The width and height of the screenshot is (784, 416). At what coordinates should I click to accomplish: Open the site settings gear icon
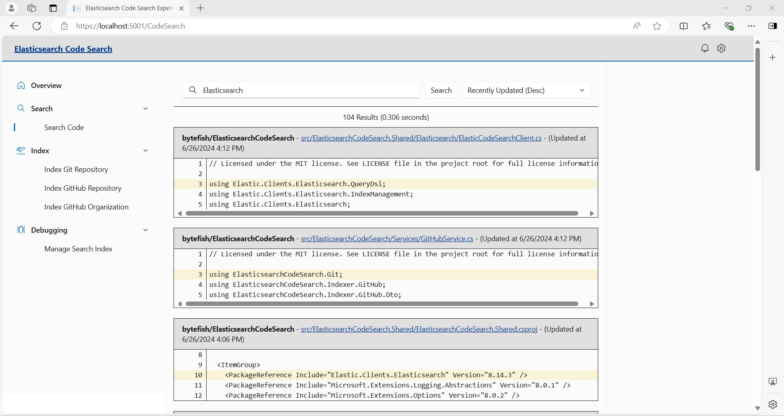(x=722, y=48)
